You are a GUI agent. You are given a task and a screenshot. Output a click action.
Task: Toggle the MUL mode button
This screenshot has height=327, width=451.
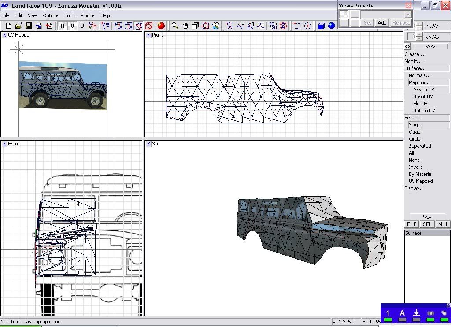click(443, 224)
